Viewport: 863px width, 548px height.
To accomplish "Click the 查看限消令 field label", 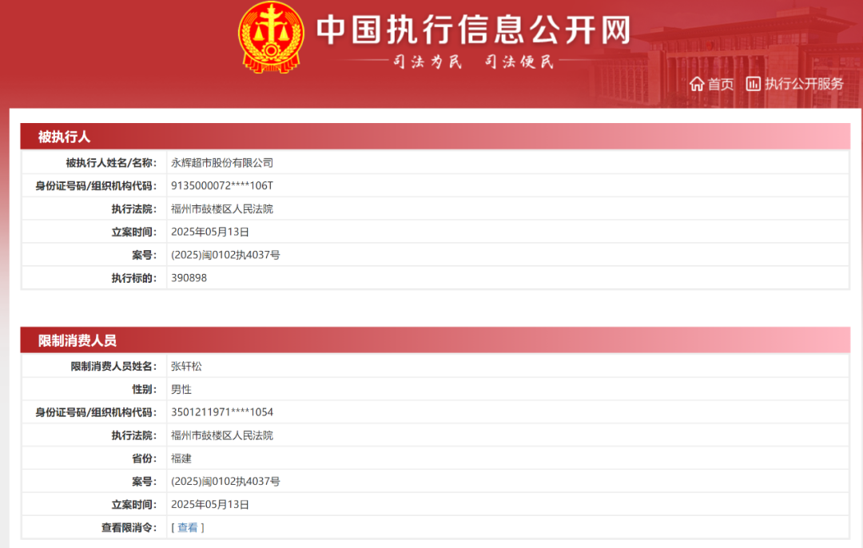I will 129,528.
